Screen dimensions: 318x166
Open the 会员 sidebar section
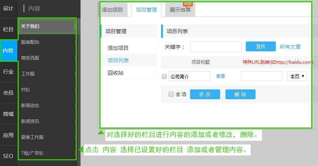pos(8,93)
